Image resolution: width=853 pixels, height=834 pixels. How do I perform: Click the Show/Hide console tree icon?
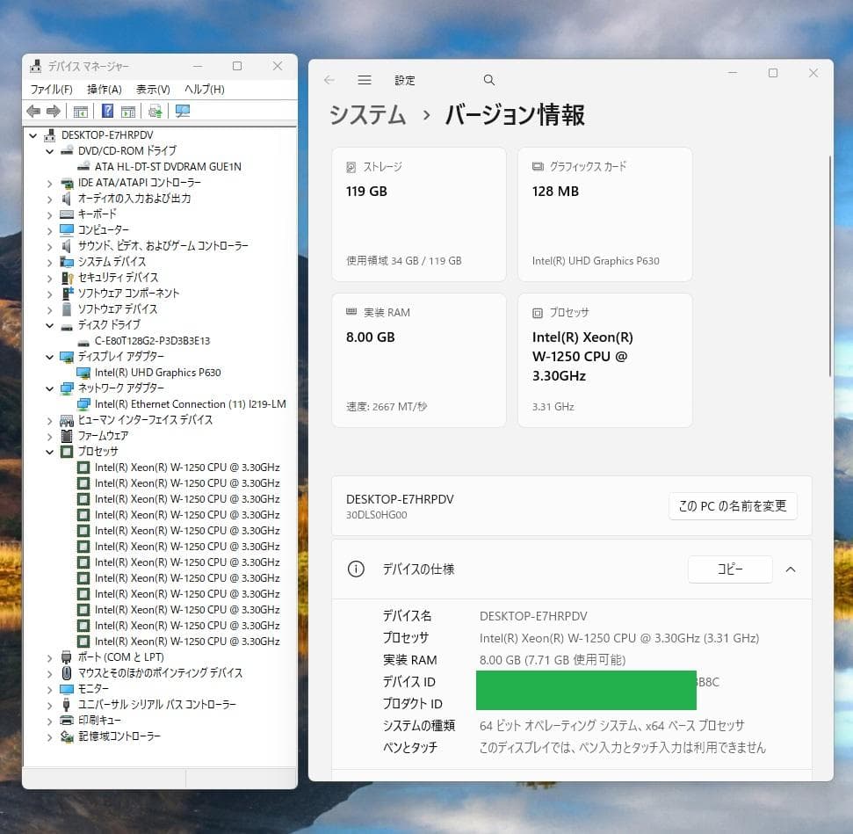pos(80,109)
